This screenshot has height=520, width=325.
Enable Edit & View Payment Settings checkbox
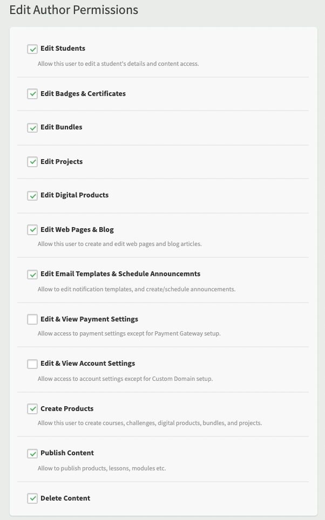click(x=32, y=319)
